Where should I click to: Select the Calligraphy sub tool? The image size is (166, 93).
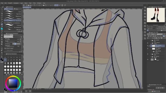(x=13, y=18)
